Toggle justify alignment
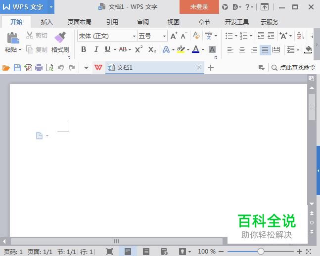 [x=265, y=50]
